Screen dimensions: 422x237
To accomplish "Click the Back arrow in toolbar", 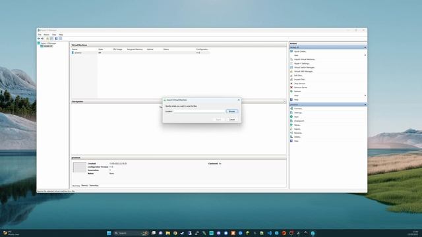I will click(39, 39).
